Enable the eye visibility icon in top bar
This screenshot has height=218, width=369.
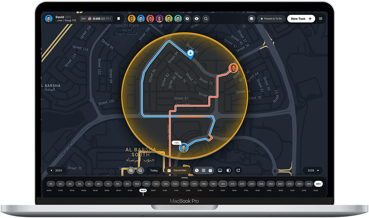(x=196, y=19)
